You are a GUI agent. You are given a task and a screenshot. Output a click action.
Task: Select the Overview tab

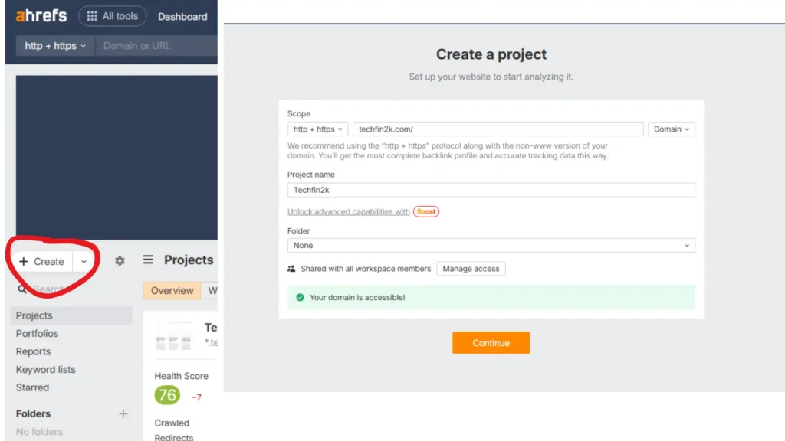(172, 290)
